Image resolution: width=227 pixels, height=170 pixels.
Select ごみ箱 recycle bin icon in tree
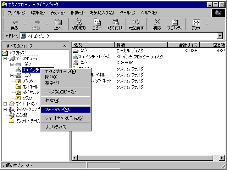(12, 115)
